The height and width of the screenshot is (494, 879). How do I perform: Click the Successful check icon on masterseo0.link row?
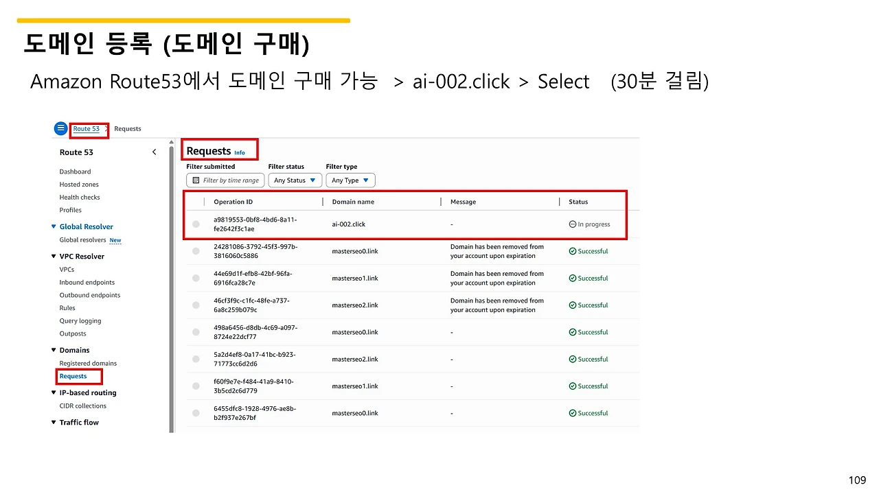[572, 250]
